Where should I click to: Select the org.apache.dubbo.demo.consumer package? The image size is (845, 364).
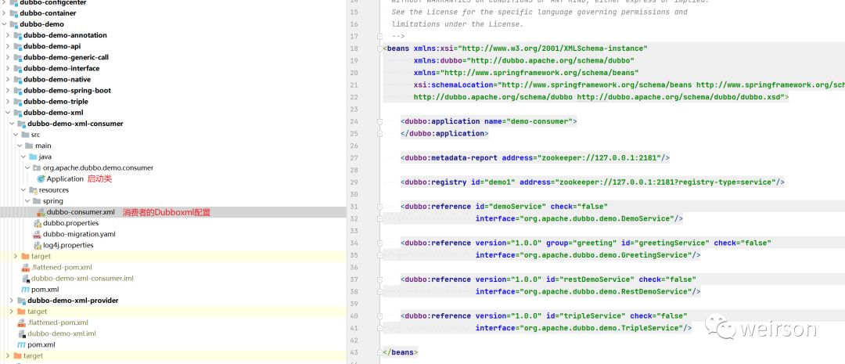click(x=98, y=168)
